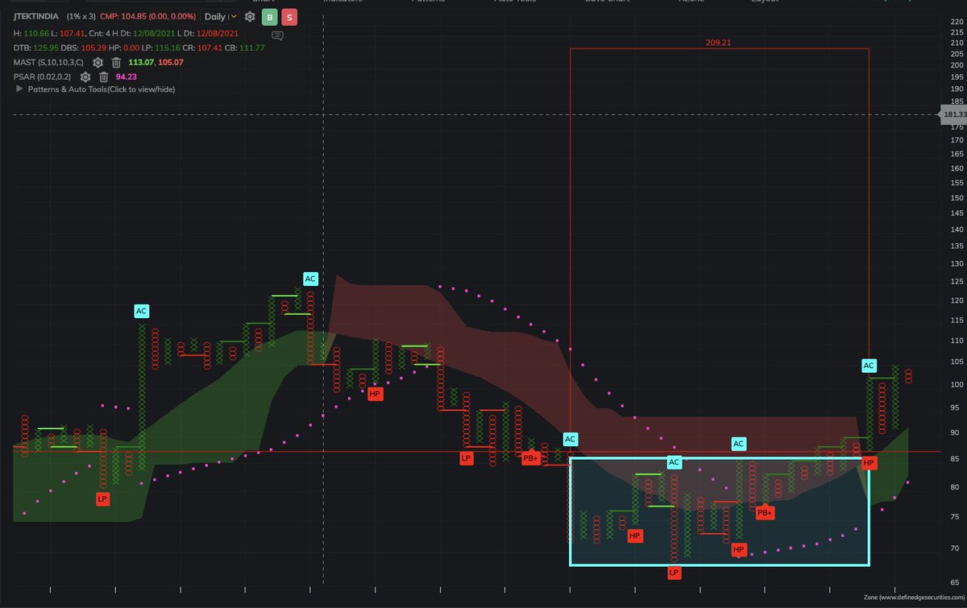Click the DTB value 125.95
The width and height of the screenshot is (967, 608).
(x=44, y=48)
